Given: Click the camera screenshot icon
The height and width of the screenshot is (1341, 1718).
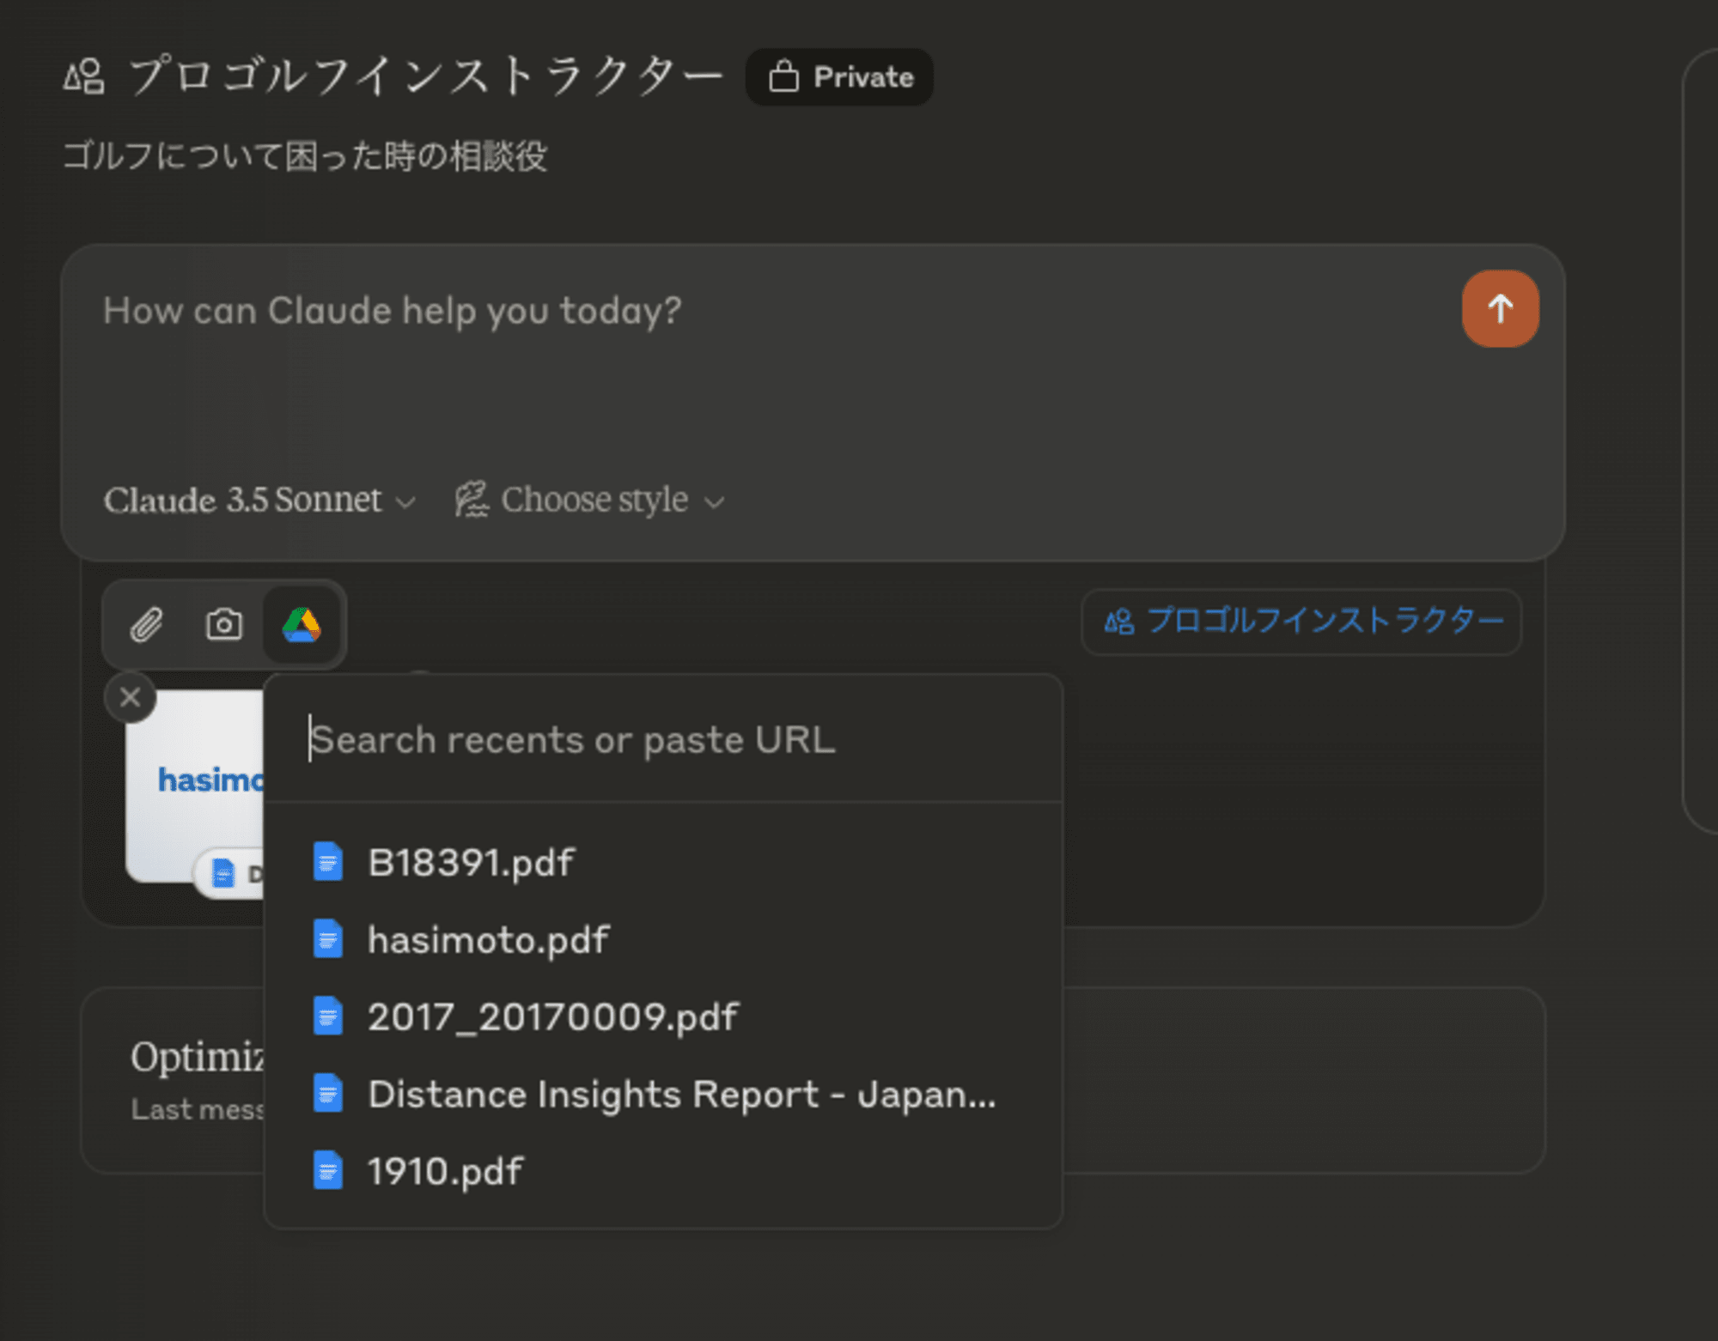Looking at the screenshot, I should [223, 625].
